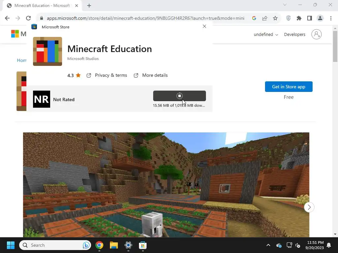338x253 pixels.
Task: Click the address bar URL
Action: pos(146,18)
